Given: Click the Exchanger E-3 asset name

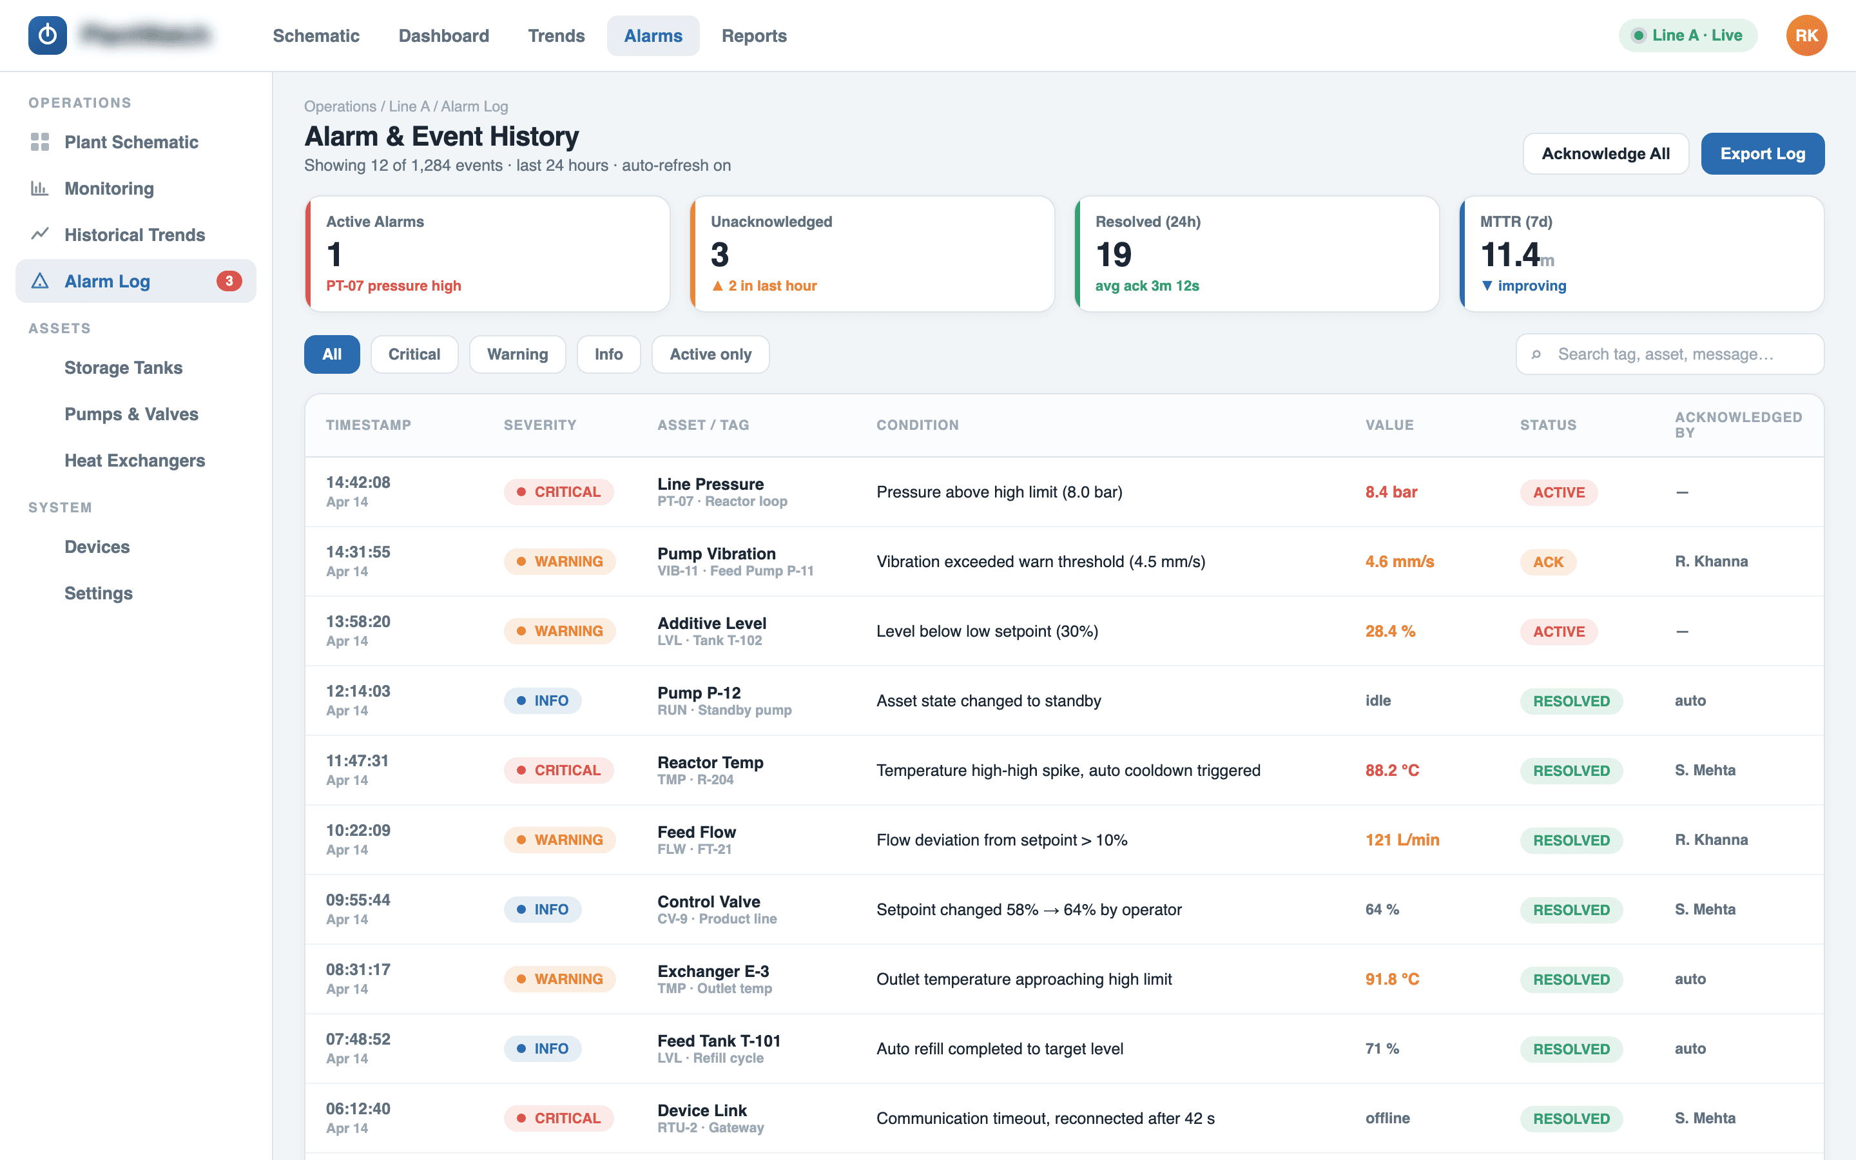Looking at the screenshot, I should [713, 971].
